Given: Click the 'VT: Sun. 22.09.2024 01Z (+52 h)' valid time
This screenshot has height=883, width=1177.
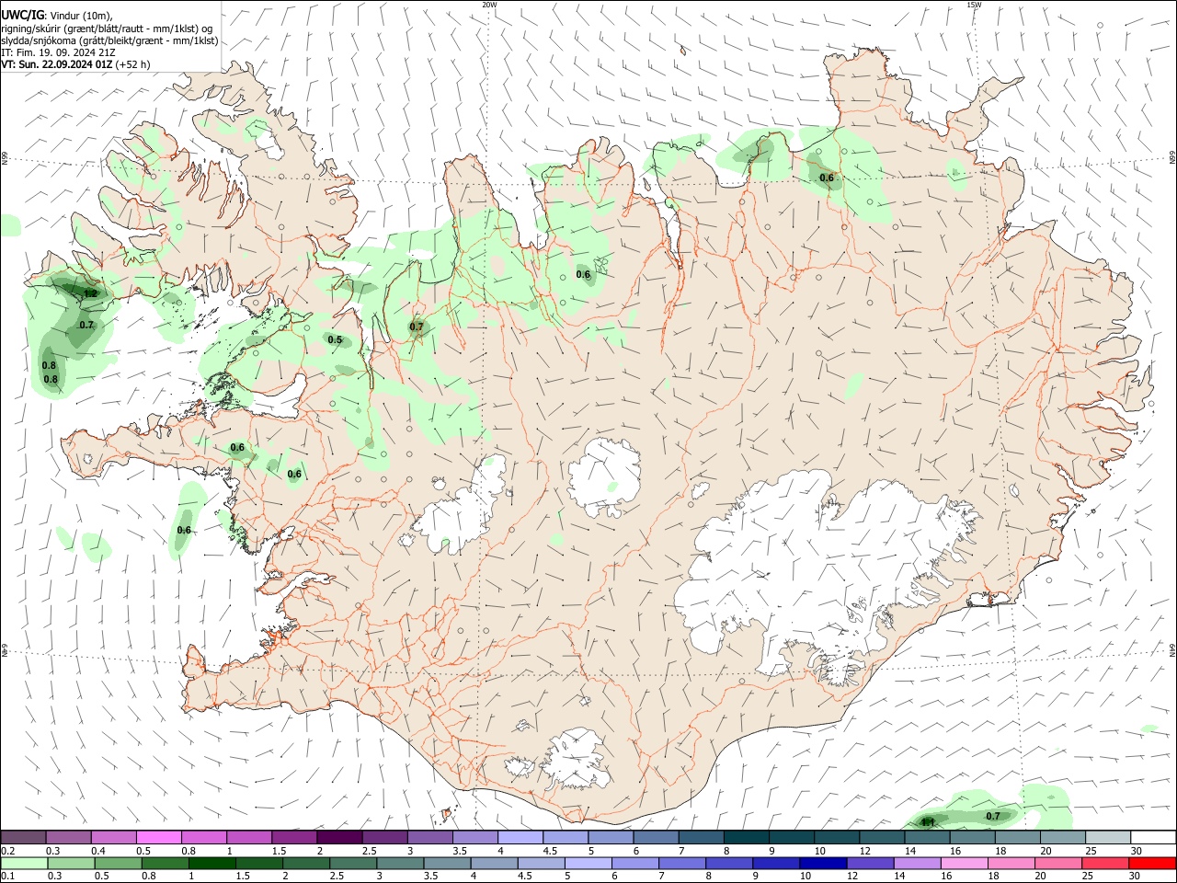Looking at the screenshot, I should click(75, 64).
